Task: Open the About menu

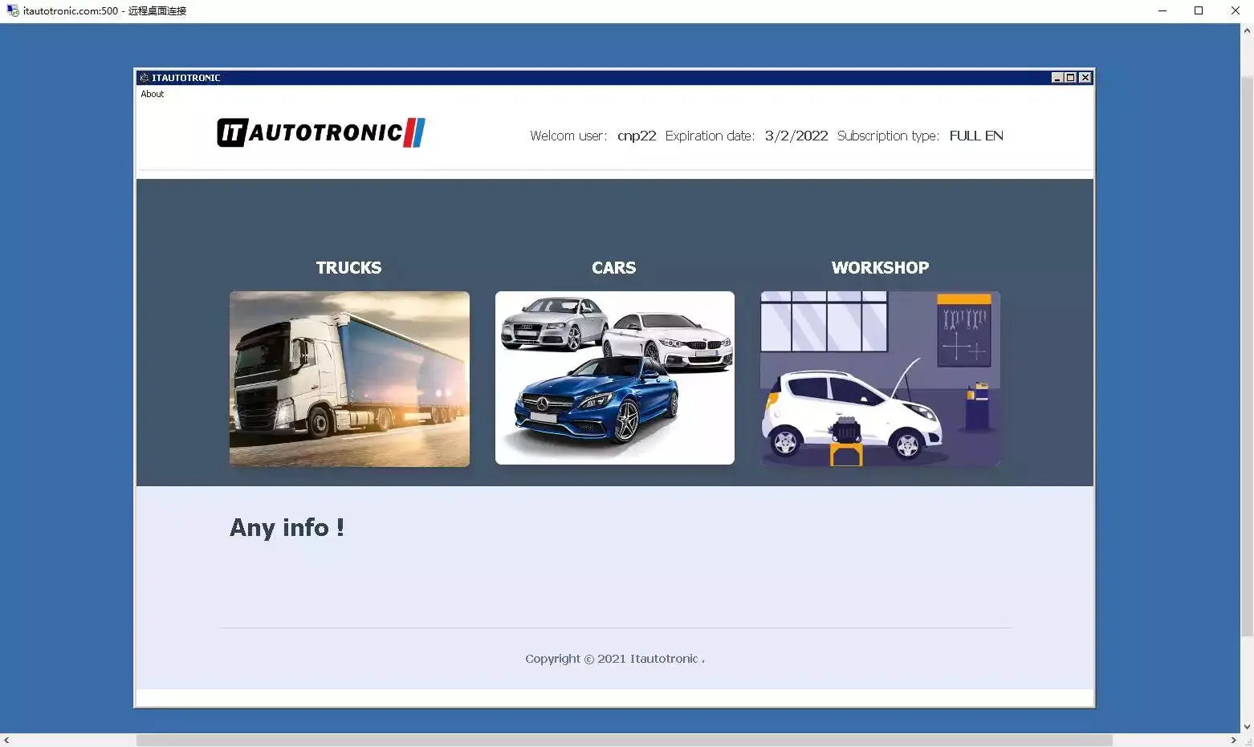Action: (x=152, y=94)
